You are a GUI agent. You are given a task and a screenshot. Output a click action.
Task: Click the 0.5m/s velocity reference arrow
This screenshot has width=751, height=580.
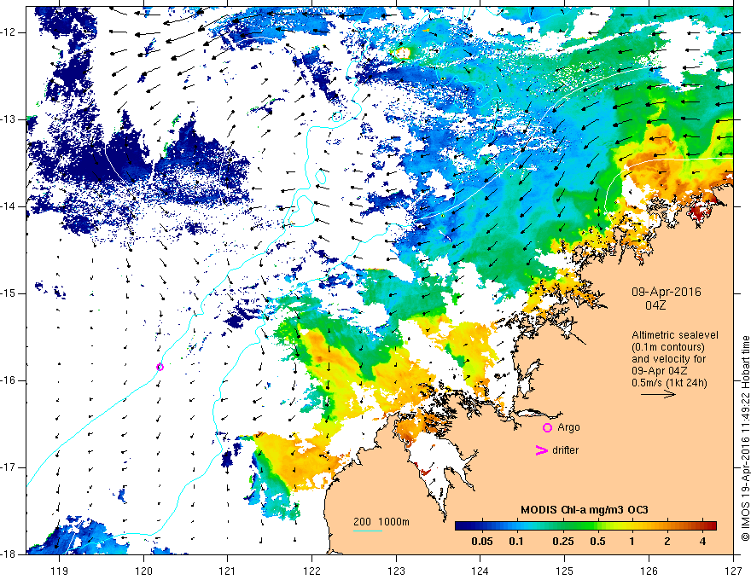pyautogui.click(x=658, y=394)
